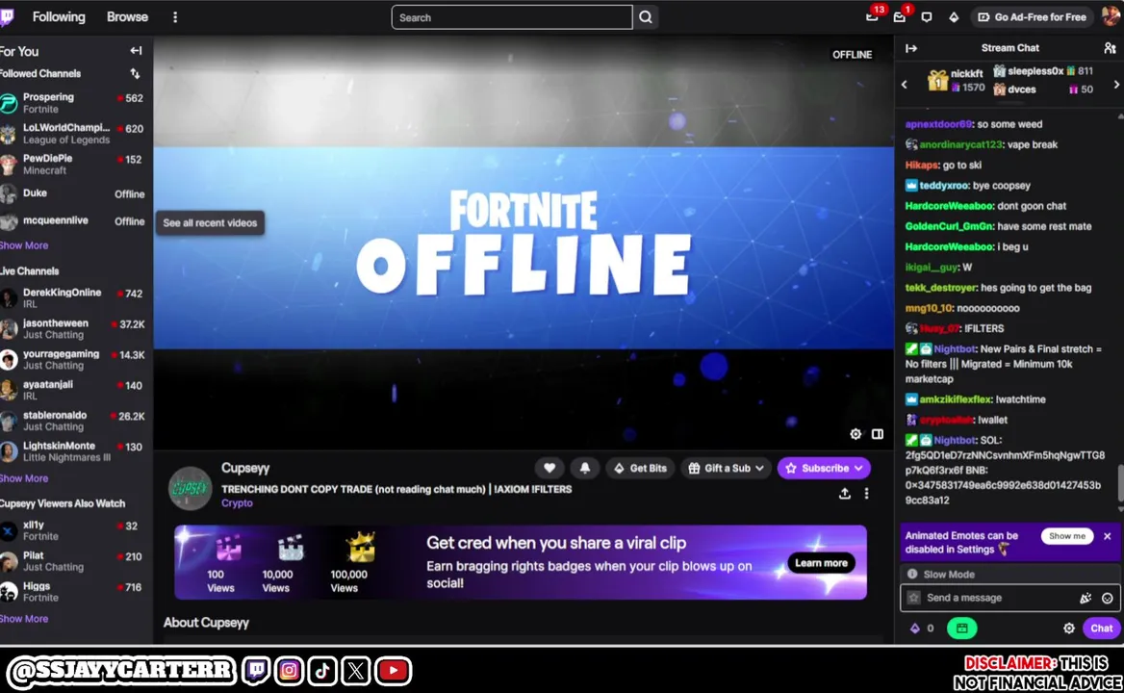The width and height of the screenshot is (1124, 693).
Task: Sort followed channels with the arrows icon
Action: pyautogui.click(x=135, y=74)
